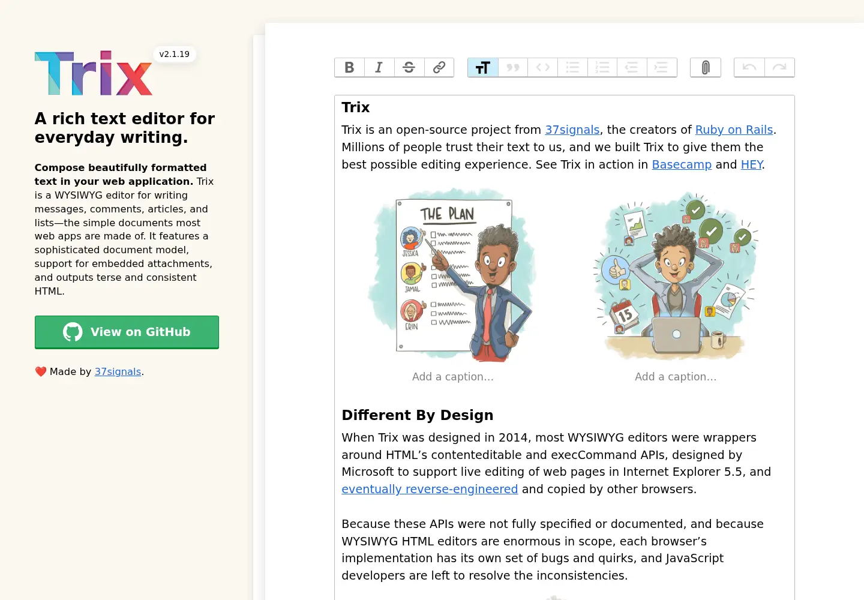Open View on GitHub button

click(x=127, y=332)
